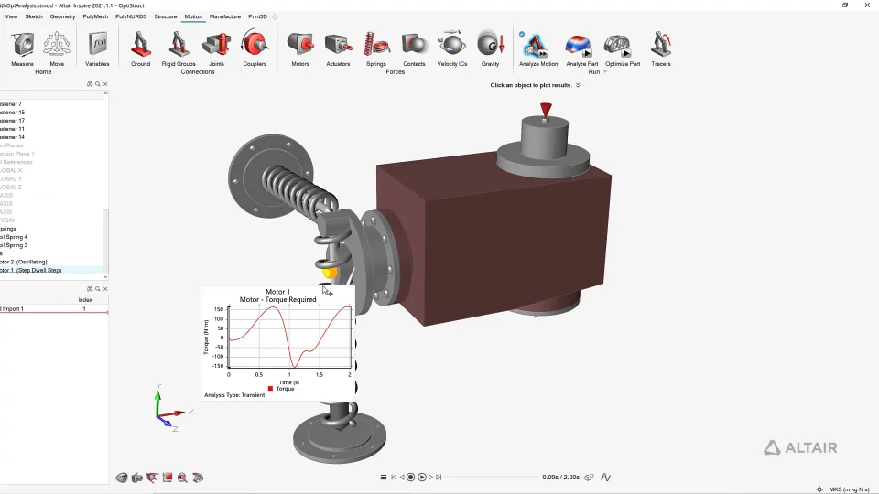
Task: Click the camera views icon in bottom toolbar
Action: click(x=136, y=478)
